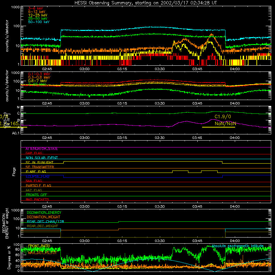Click magenta GOES curve peak near 03:41
The width and height of the screenshot is (275, 275).
(x=187, y=121)
